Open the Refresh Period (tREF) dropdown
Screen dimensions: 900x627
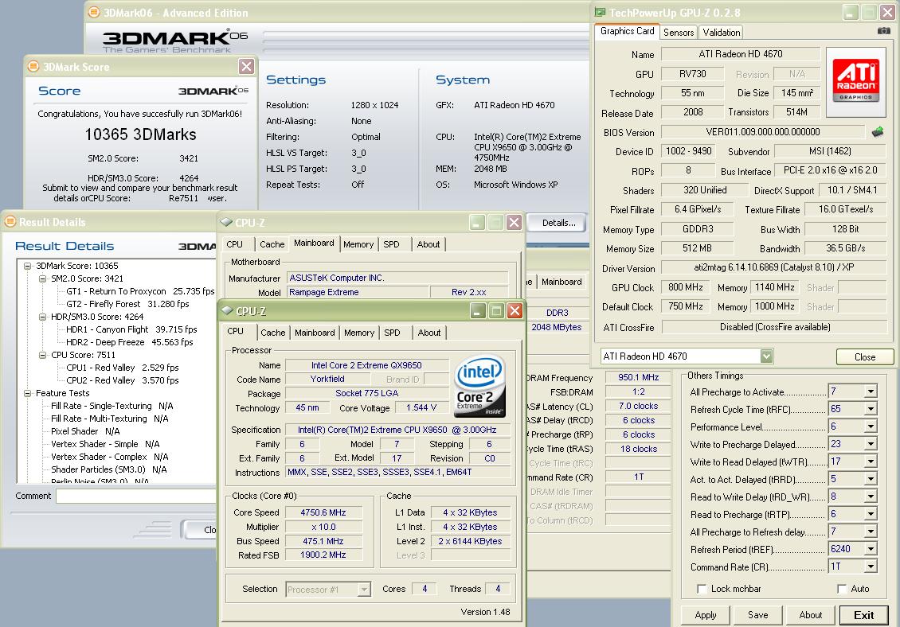point(871,549)
